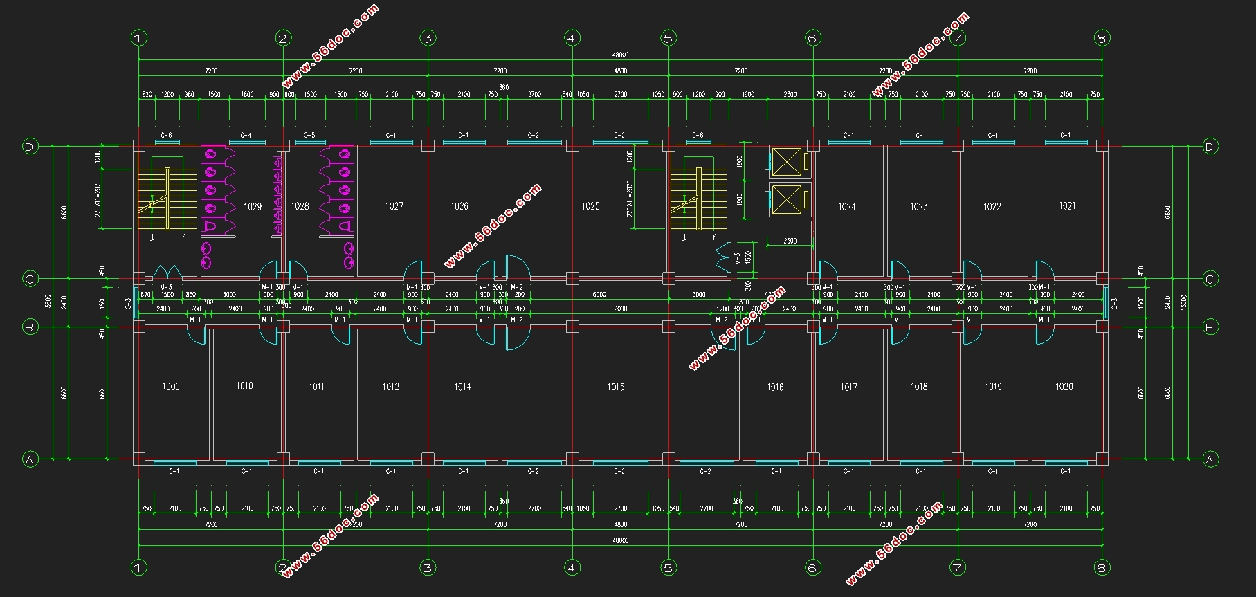Select room label 1024

[x=847, y=206]
